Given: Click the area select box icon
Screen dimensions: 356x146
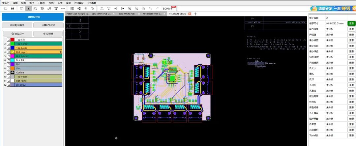Looking at the screenshot, I should point(35,9).
